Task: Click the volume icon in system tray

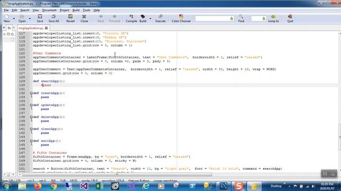Action: pos(313,186)
